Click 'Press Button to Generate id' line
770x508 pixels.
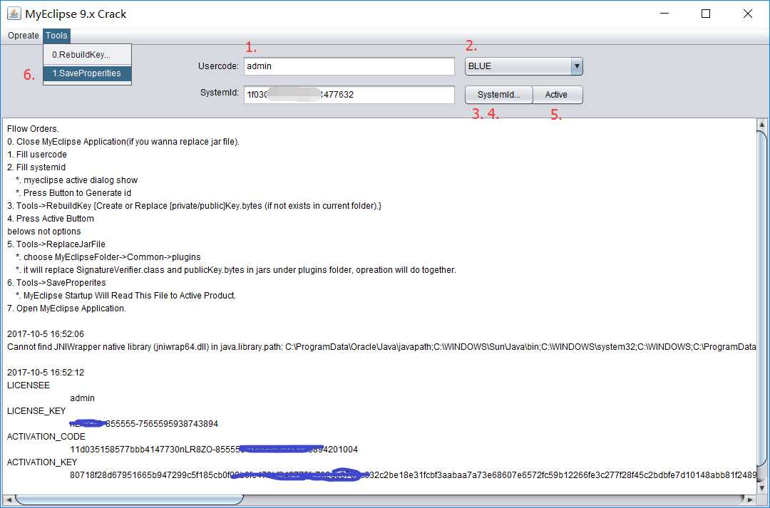pyautogui.click(x=73, y=193)
